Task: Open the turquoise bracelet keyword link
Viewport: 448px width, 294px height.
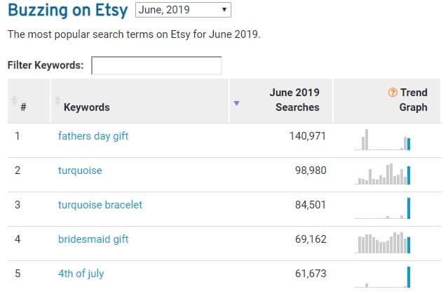Action: click(x=100, y=205)
